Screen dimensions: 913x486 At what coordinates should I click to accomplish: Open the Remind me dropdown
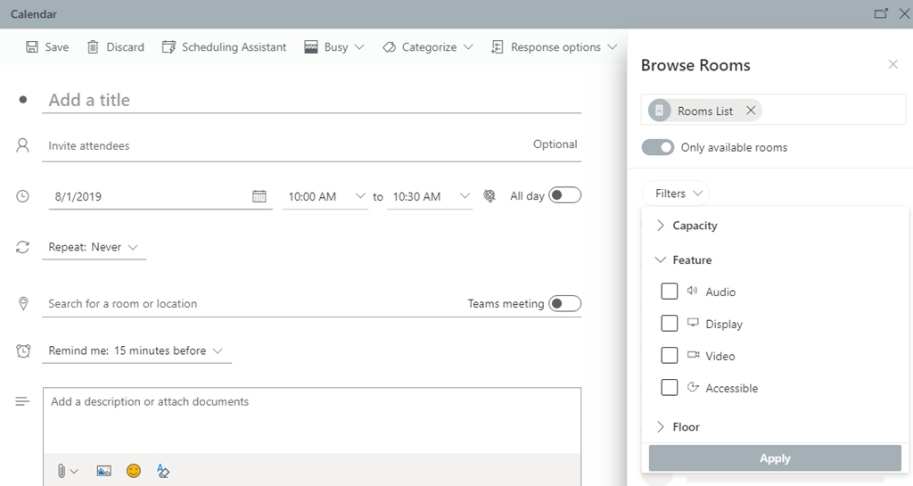click(x=136, y=350)
